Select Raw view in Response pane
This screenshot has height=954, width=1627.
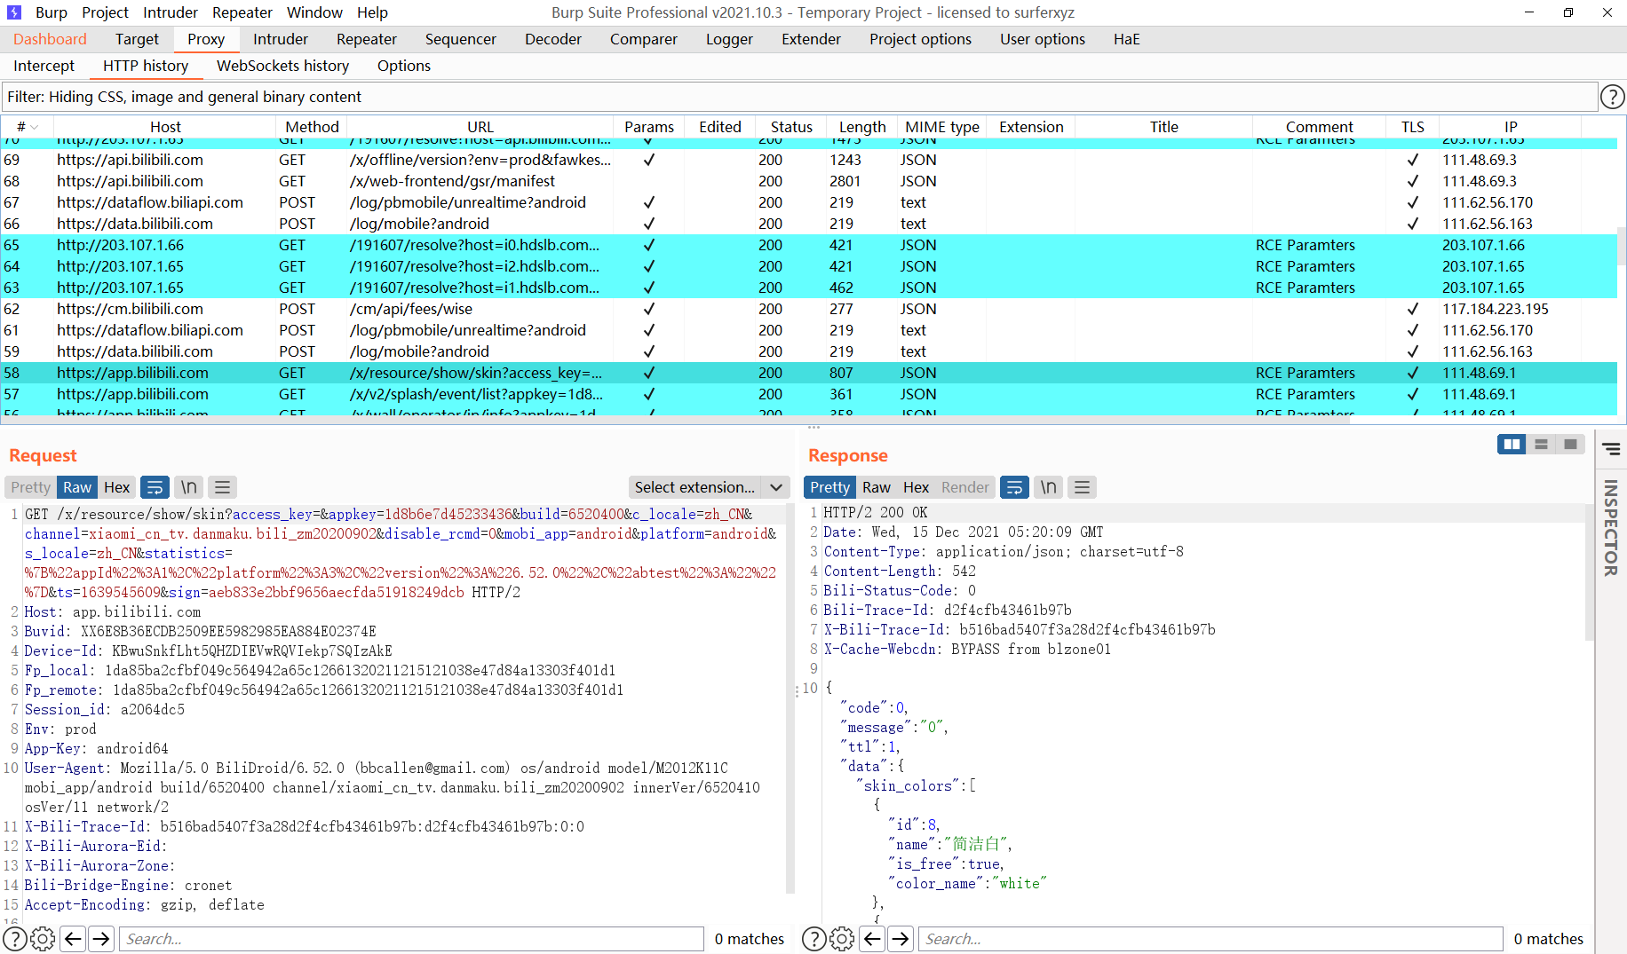[877, 487]
